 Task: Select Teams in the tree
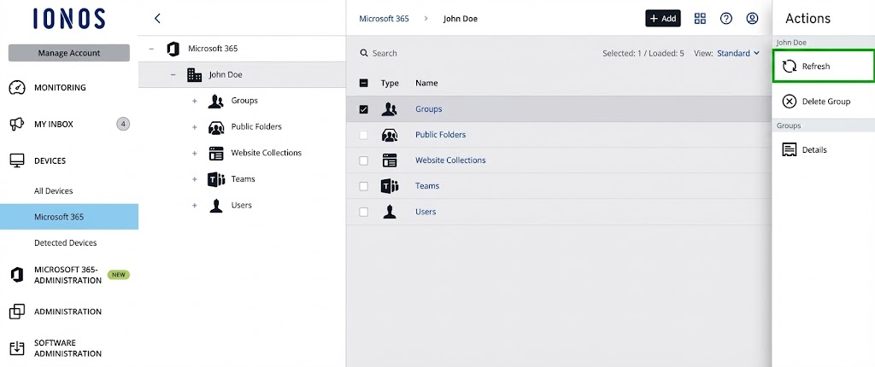(243, 179)
